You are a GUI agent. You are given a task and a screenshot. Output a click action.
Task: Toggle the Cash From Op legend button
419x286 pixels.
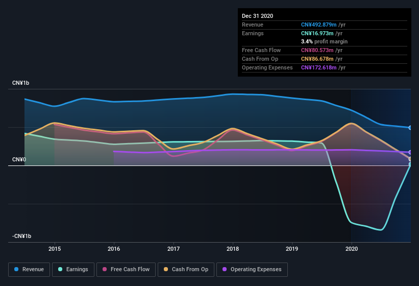[186, 270]
